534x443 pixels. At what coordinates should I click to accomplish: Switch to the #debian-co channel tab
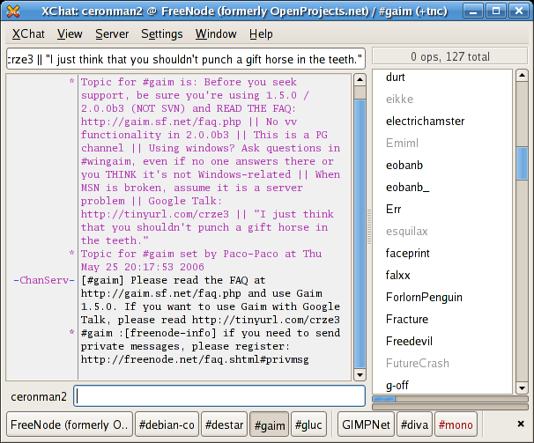click(167, 425)
